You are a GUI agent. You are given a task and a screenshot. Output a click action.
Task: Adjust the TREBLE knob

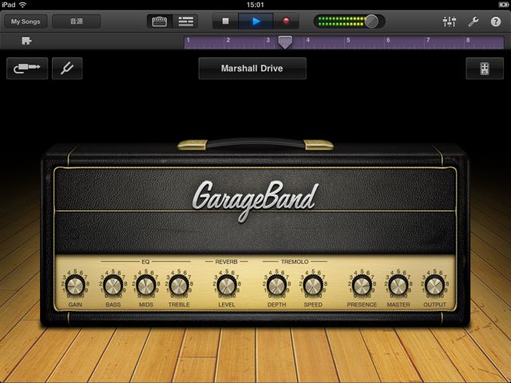point(179,286)
